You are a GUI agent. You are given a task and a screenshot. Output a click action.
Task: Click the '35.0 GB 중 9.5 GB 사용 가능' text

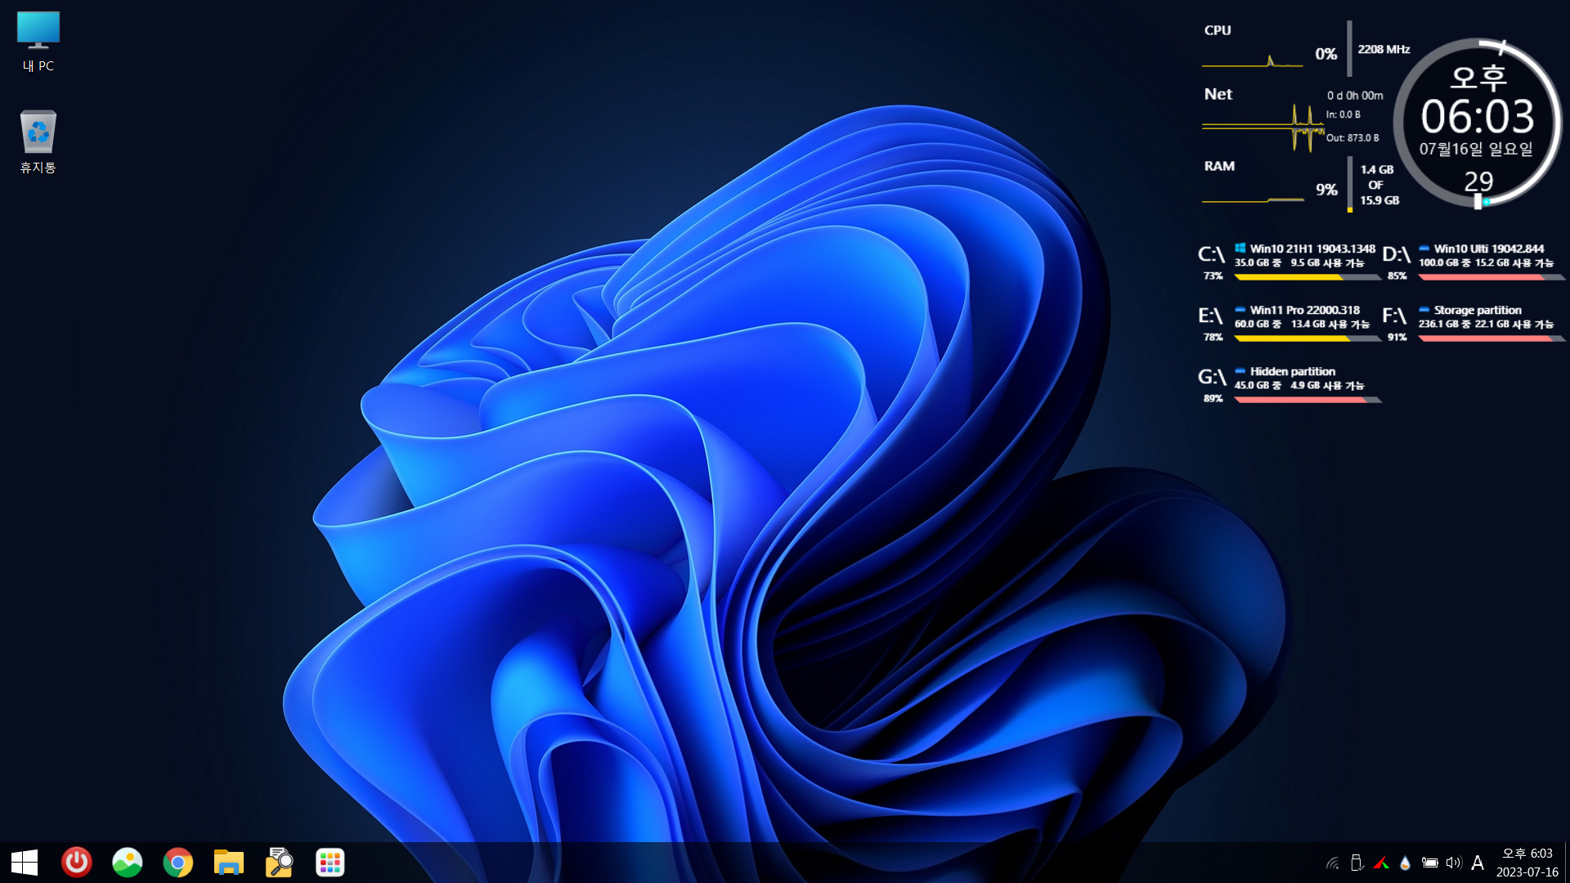(x=1299, y=262)
